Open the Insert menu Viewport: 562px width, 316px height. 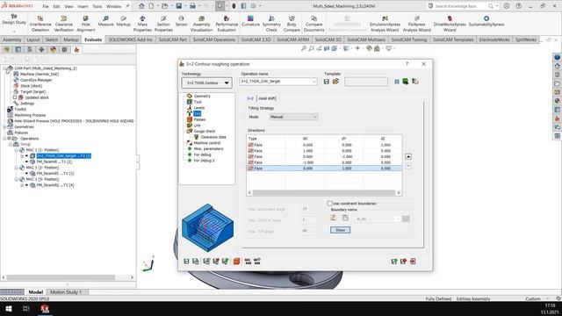(83, 6)
